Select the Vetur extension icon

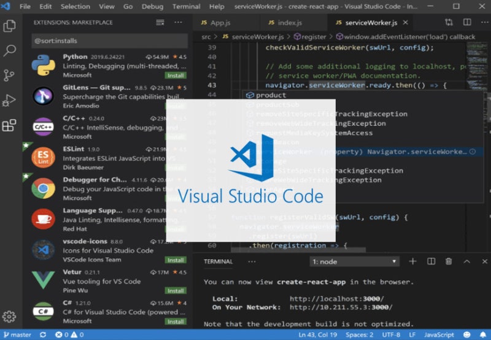[x=43, y=280]
